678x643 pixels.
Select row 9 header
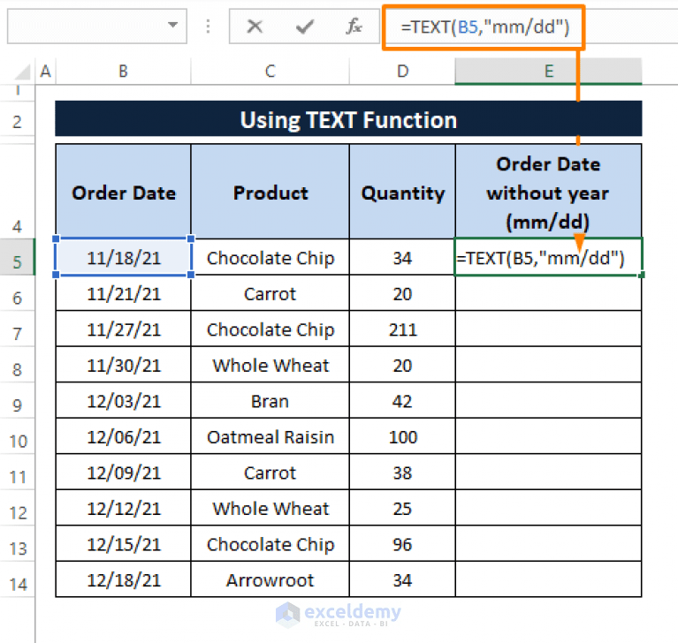pos(18,400)
